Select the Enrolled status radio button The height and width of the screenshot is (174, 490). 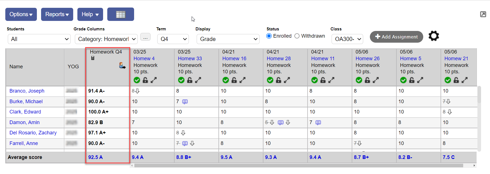click(x=269, y=36)
